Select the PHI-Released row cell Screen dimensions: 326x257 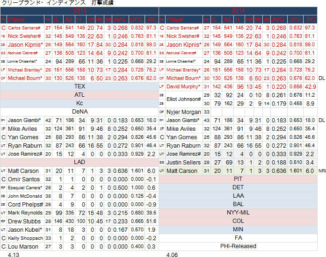pos(238,246)
